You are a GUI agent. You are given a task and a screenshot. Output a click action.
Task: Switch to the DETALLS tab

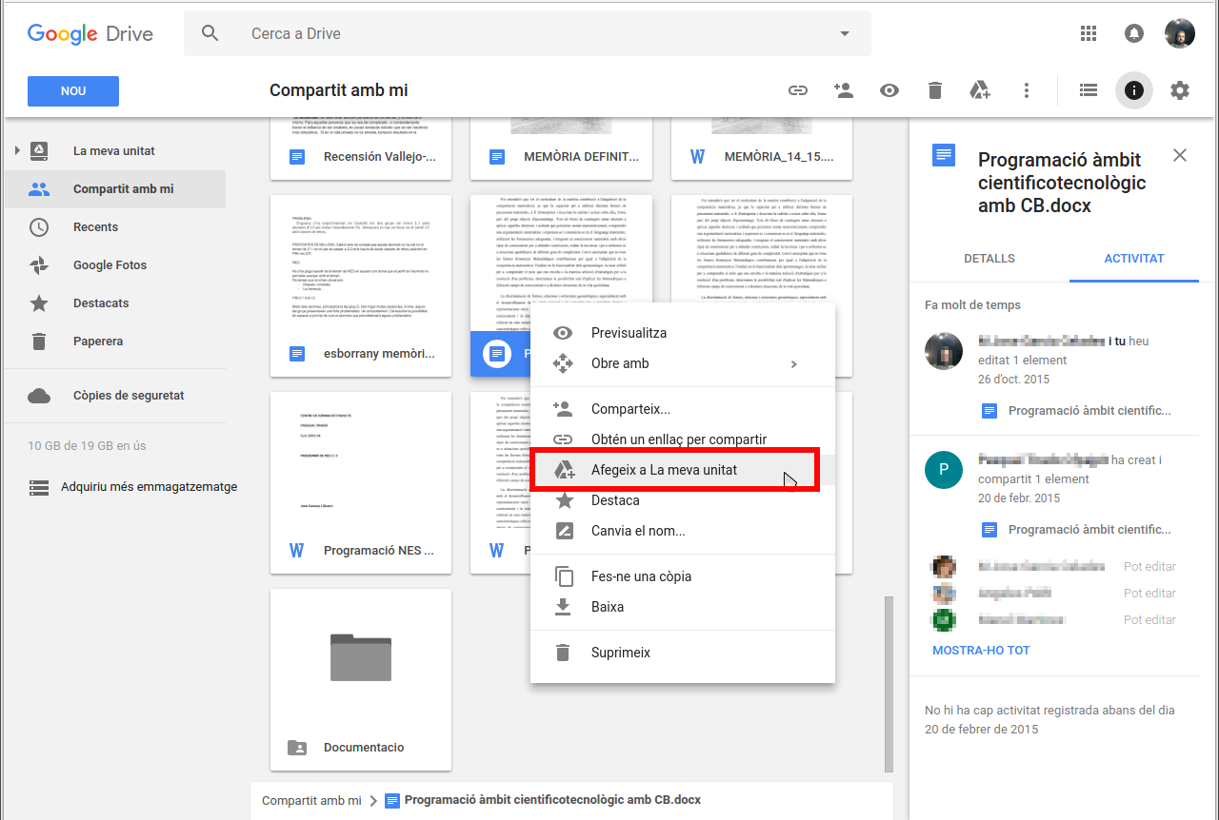click(x=989, y=259)
